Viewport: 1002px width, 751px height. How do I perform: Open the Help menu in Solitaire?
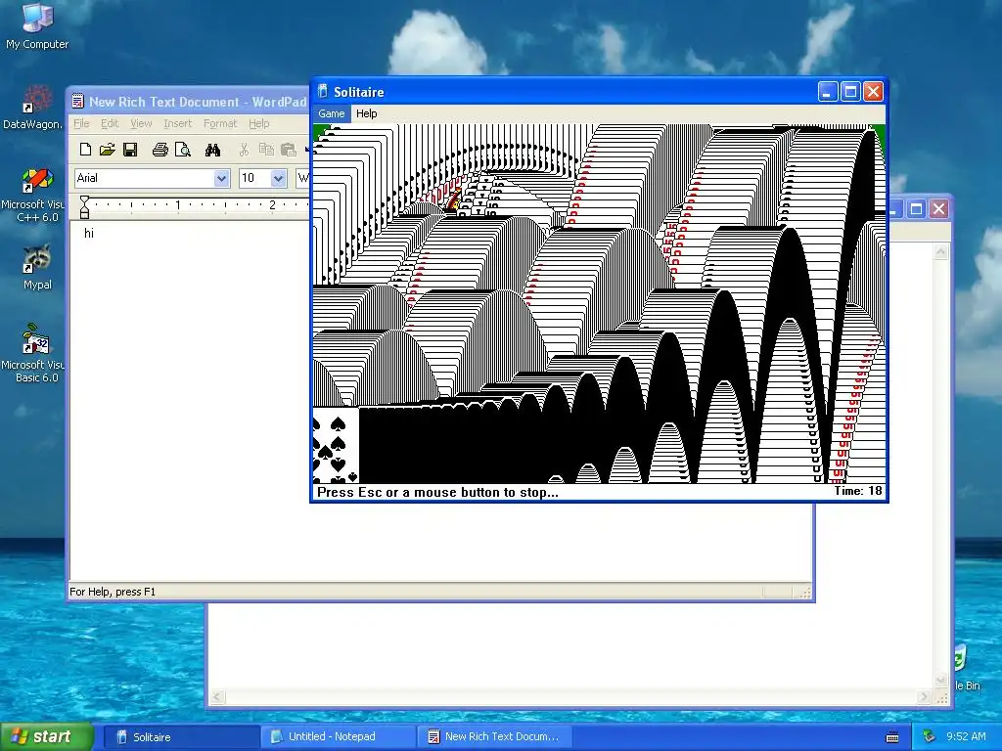click(x=366, y=113)
